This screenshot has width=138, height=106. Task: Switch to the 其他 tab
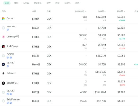click(x=77, y=3)
